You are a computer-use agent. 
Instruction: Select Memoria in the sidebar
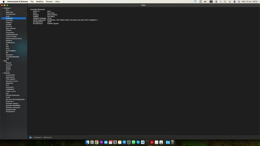click(x=9, y=41)
